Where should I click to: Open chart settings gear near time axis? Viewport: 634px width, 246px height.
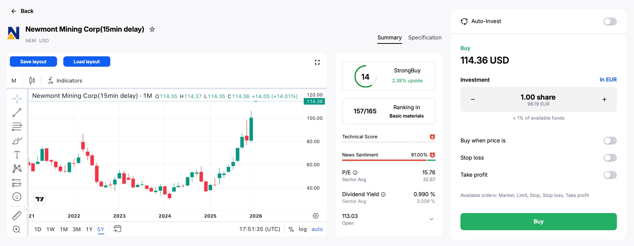click(x=316, y=216)
